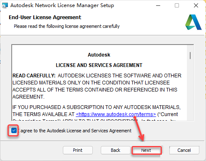
Task: Click the Autodesk Network License Manager Setup title
Action: click(62, 5)
